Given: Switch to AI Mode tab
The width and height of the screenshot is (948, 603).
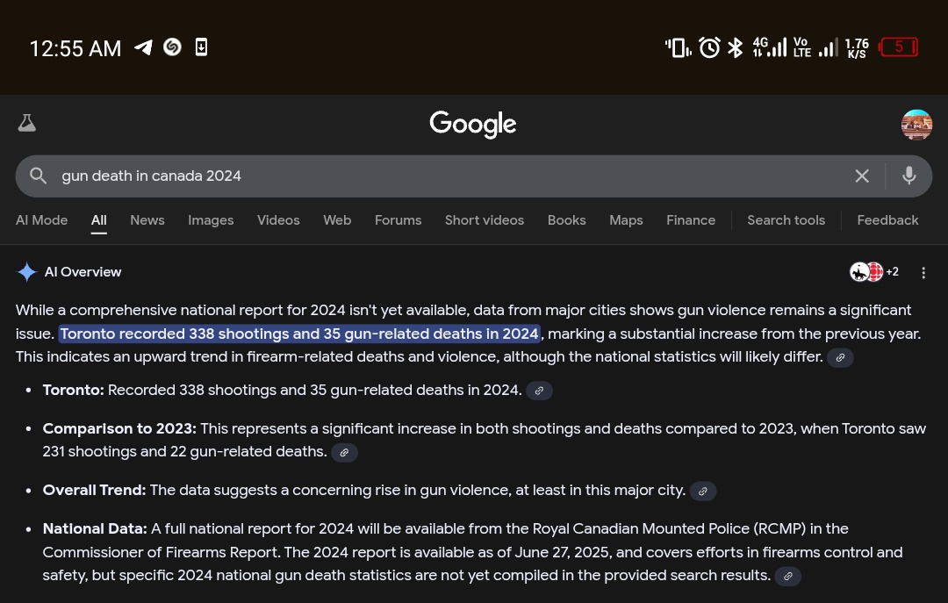Looking at the screenshot, I should click(42, 220).
